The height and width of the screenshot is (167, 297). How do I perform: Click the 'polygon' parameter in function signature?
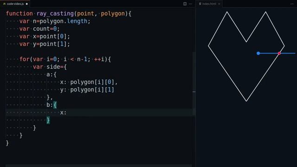click(x=113, y=13)
